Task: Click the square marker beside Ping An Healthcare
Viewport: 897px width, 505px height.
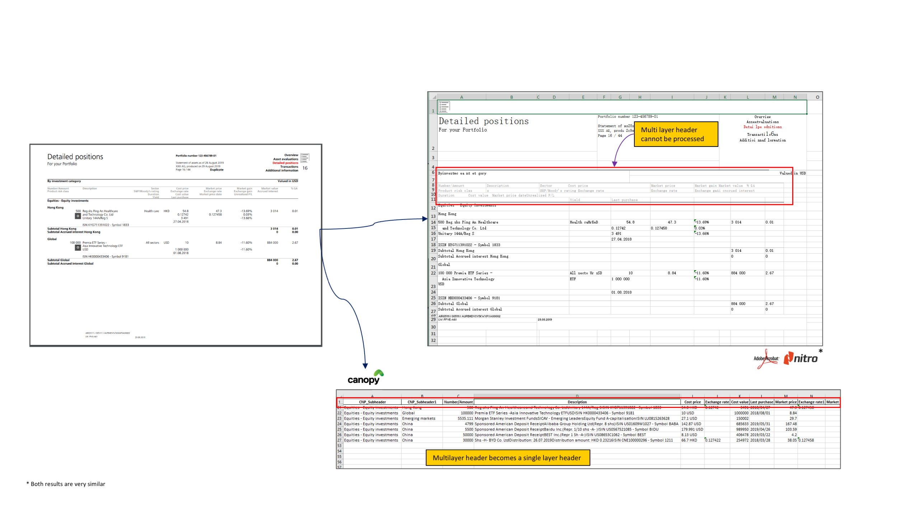Action: click(78, 216)
